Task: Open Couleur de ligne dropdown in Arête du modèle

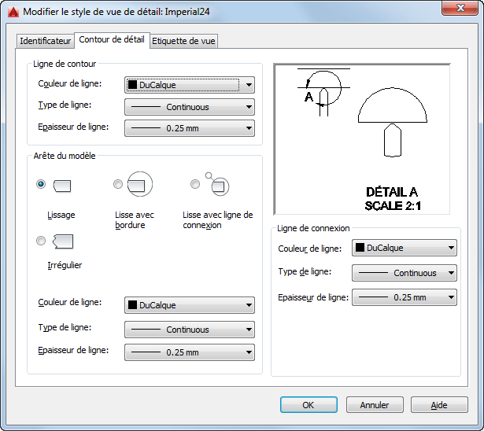Action: click(x=190, y=305)
